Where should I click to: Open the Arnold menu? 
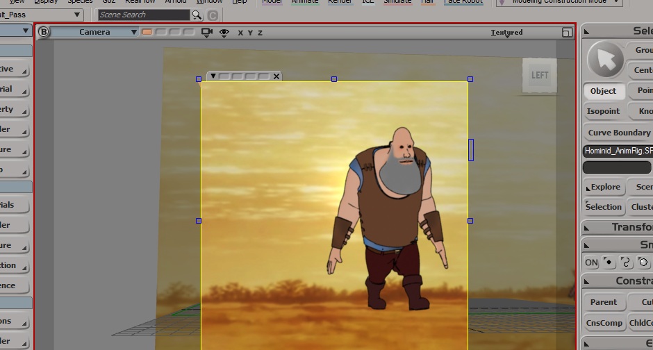(x=175, y=1)
